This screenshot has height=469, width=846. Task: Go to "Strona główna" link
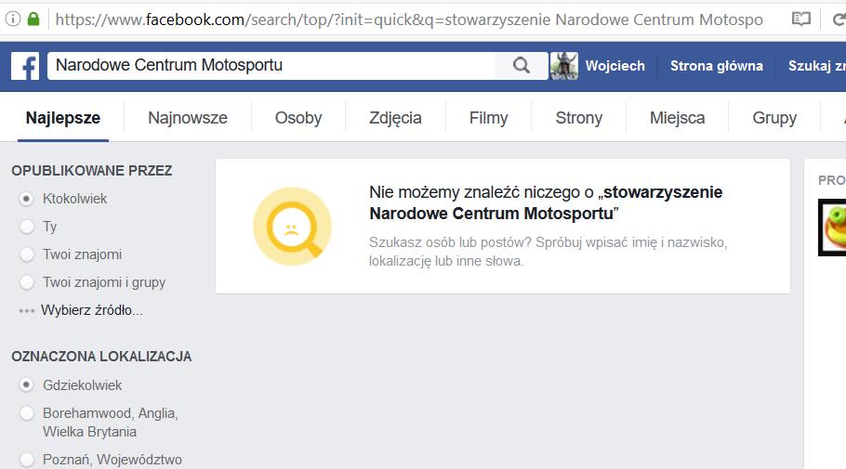point(716,66)
